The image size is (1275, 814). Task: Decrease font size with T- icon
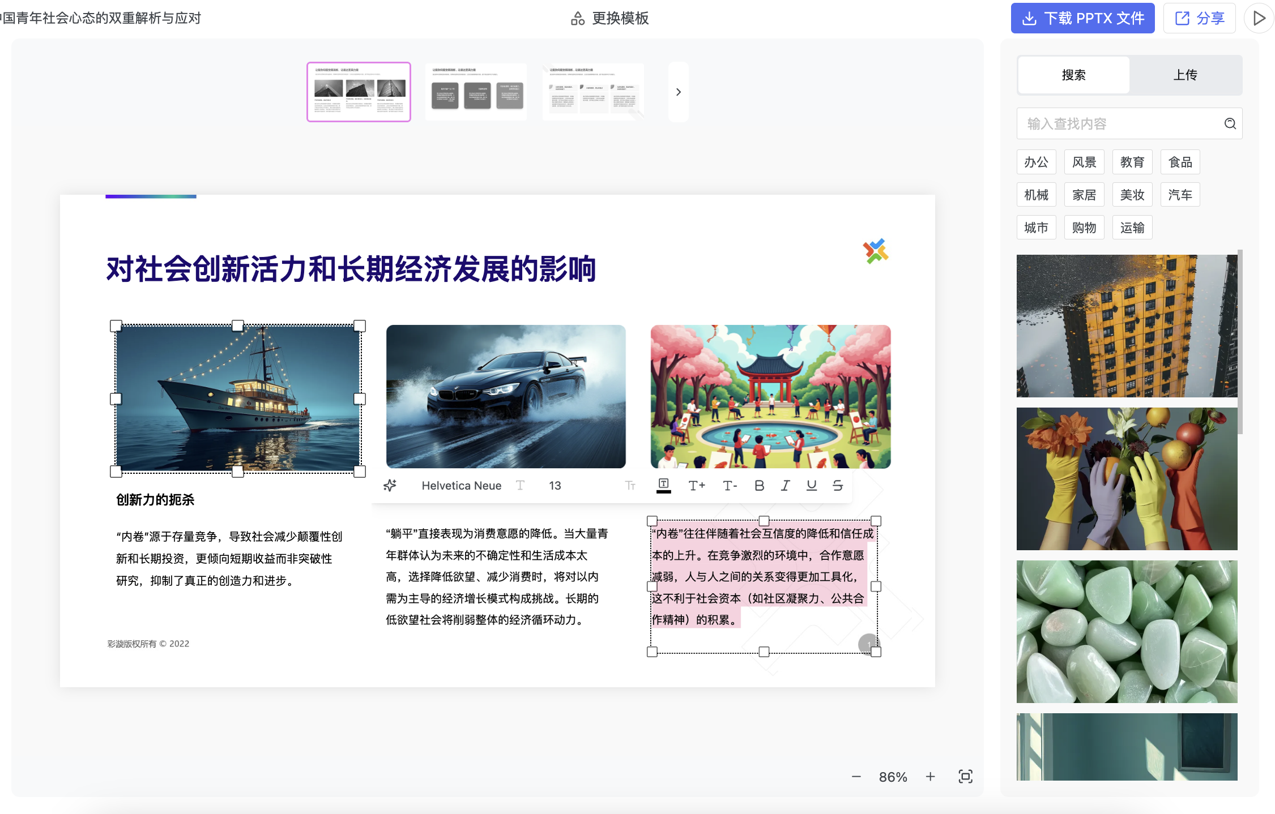click(x=730, y=486)
